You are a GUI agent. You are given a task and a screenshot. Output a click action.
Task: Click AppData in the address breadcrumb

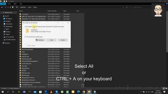[23, 7]
